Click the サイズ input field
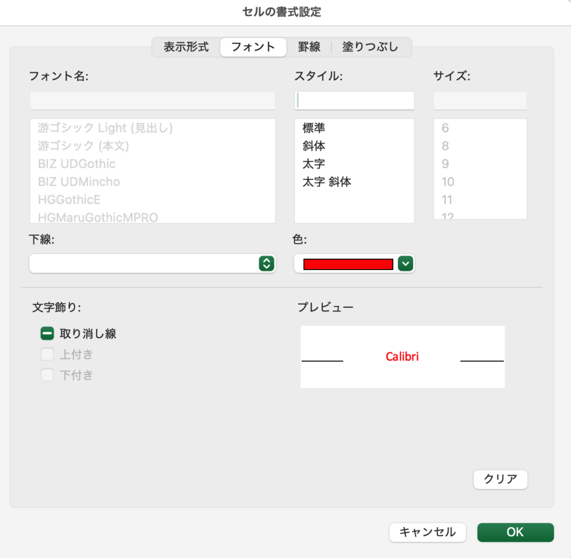 pos(480,101)
